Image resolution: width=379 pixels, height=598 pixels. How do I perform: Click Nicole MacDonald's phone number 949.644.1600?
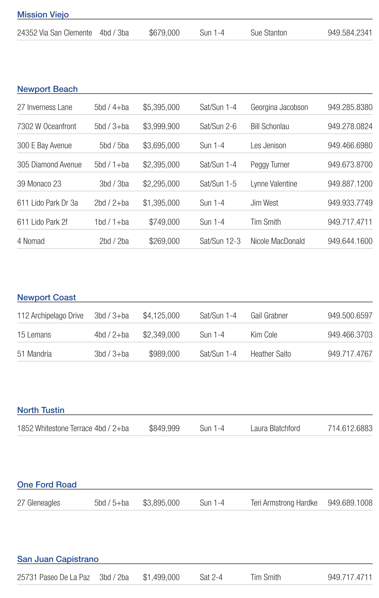350,241
